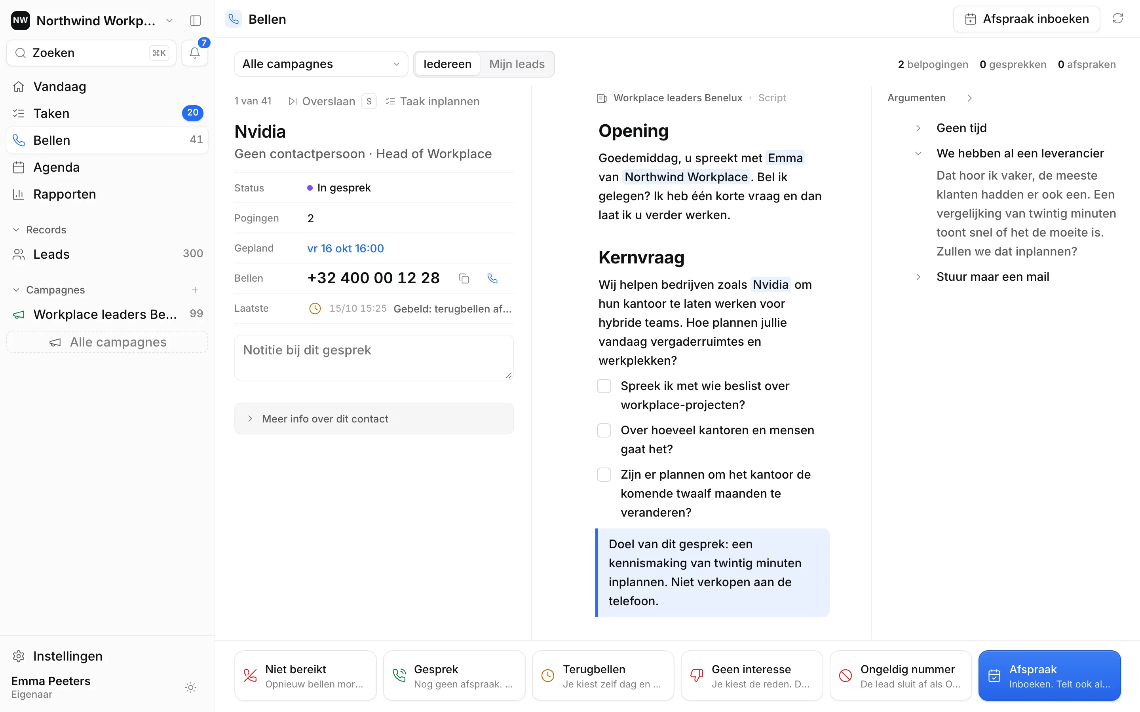
Task: Check 'Over hoeveel kantoren en mensen' checkbox
Action: [x=604, y=430]
